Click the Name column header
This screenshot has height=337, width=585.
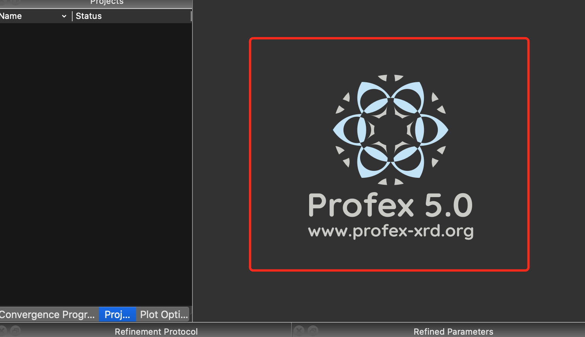(11, 16)
